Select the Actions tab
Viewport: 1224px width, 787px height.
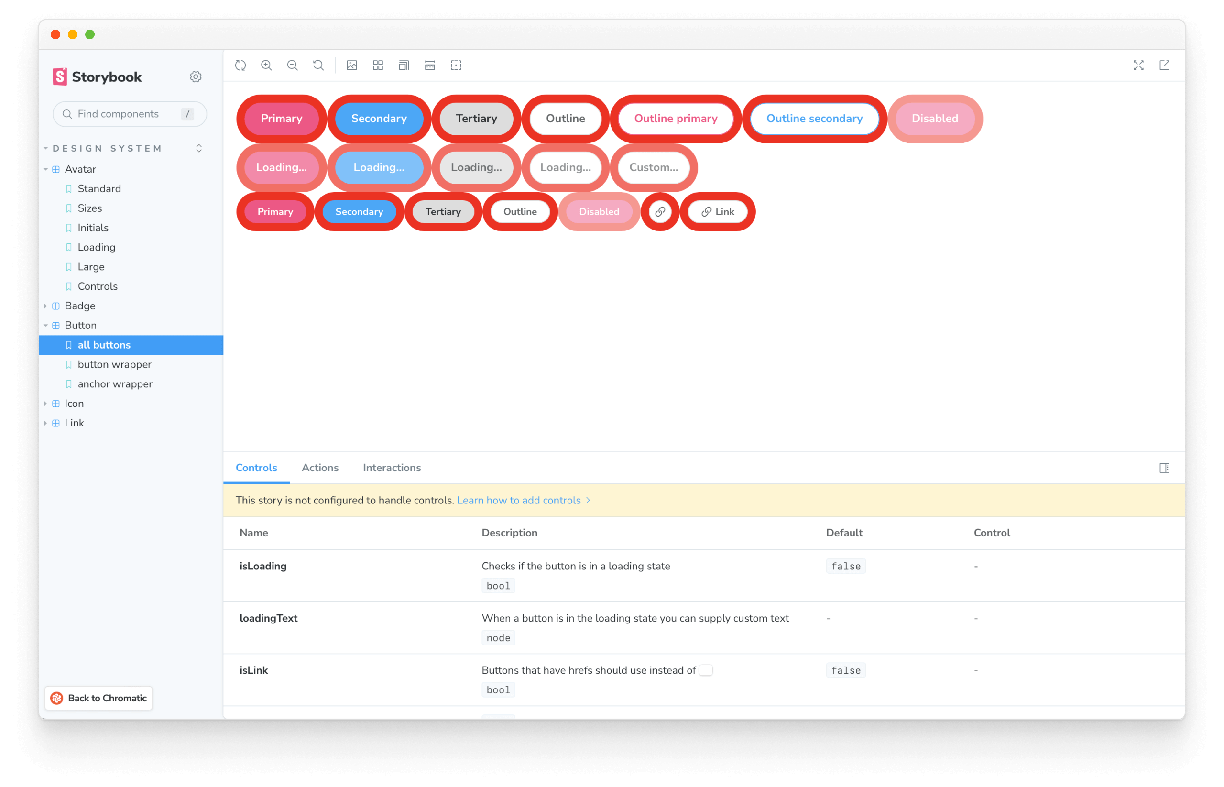pos(319,467)
